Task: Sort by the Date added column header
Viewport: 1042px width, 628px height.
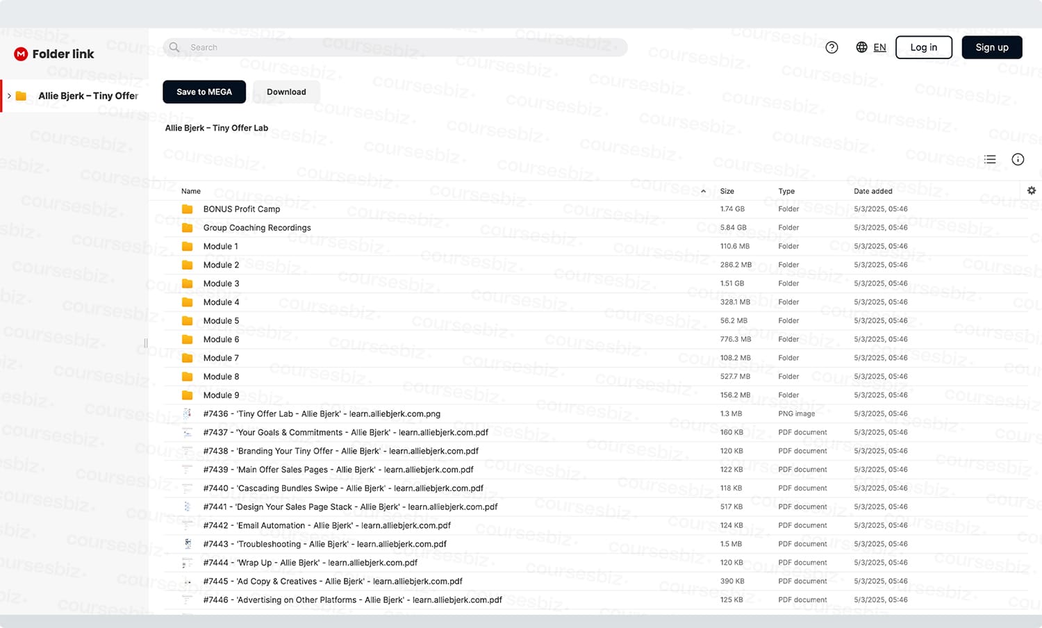Action: point(873,191)
